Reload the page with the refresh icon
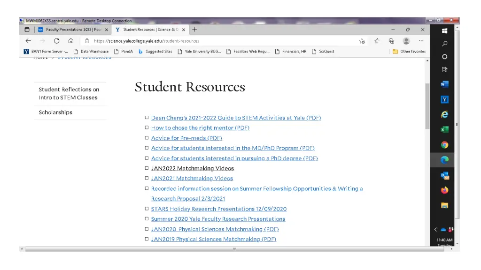This screenshot has width=481, height=270. [56, 41]
